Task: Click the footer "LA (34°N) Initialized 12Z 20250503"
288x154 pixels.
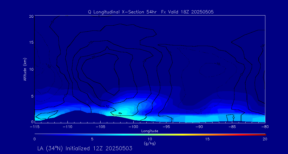Action: click(85, 148)
